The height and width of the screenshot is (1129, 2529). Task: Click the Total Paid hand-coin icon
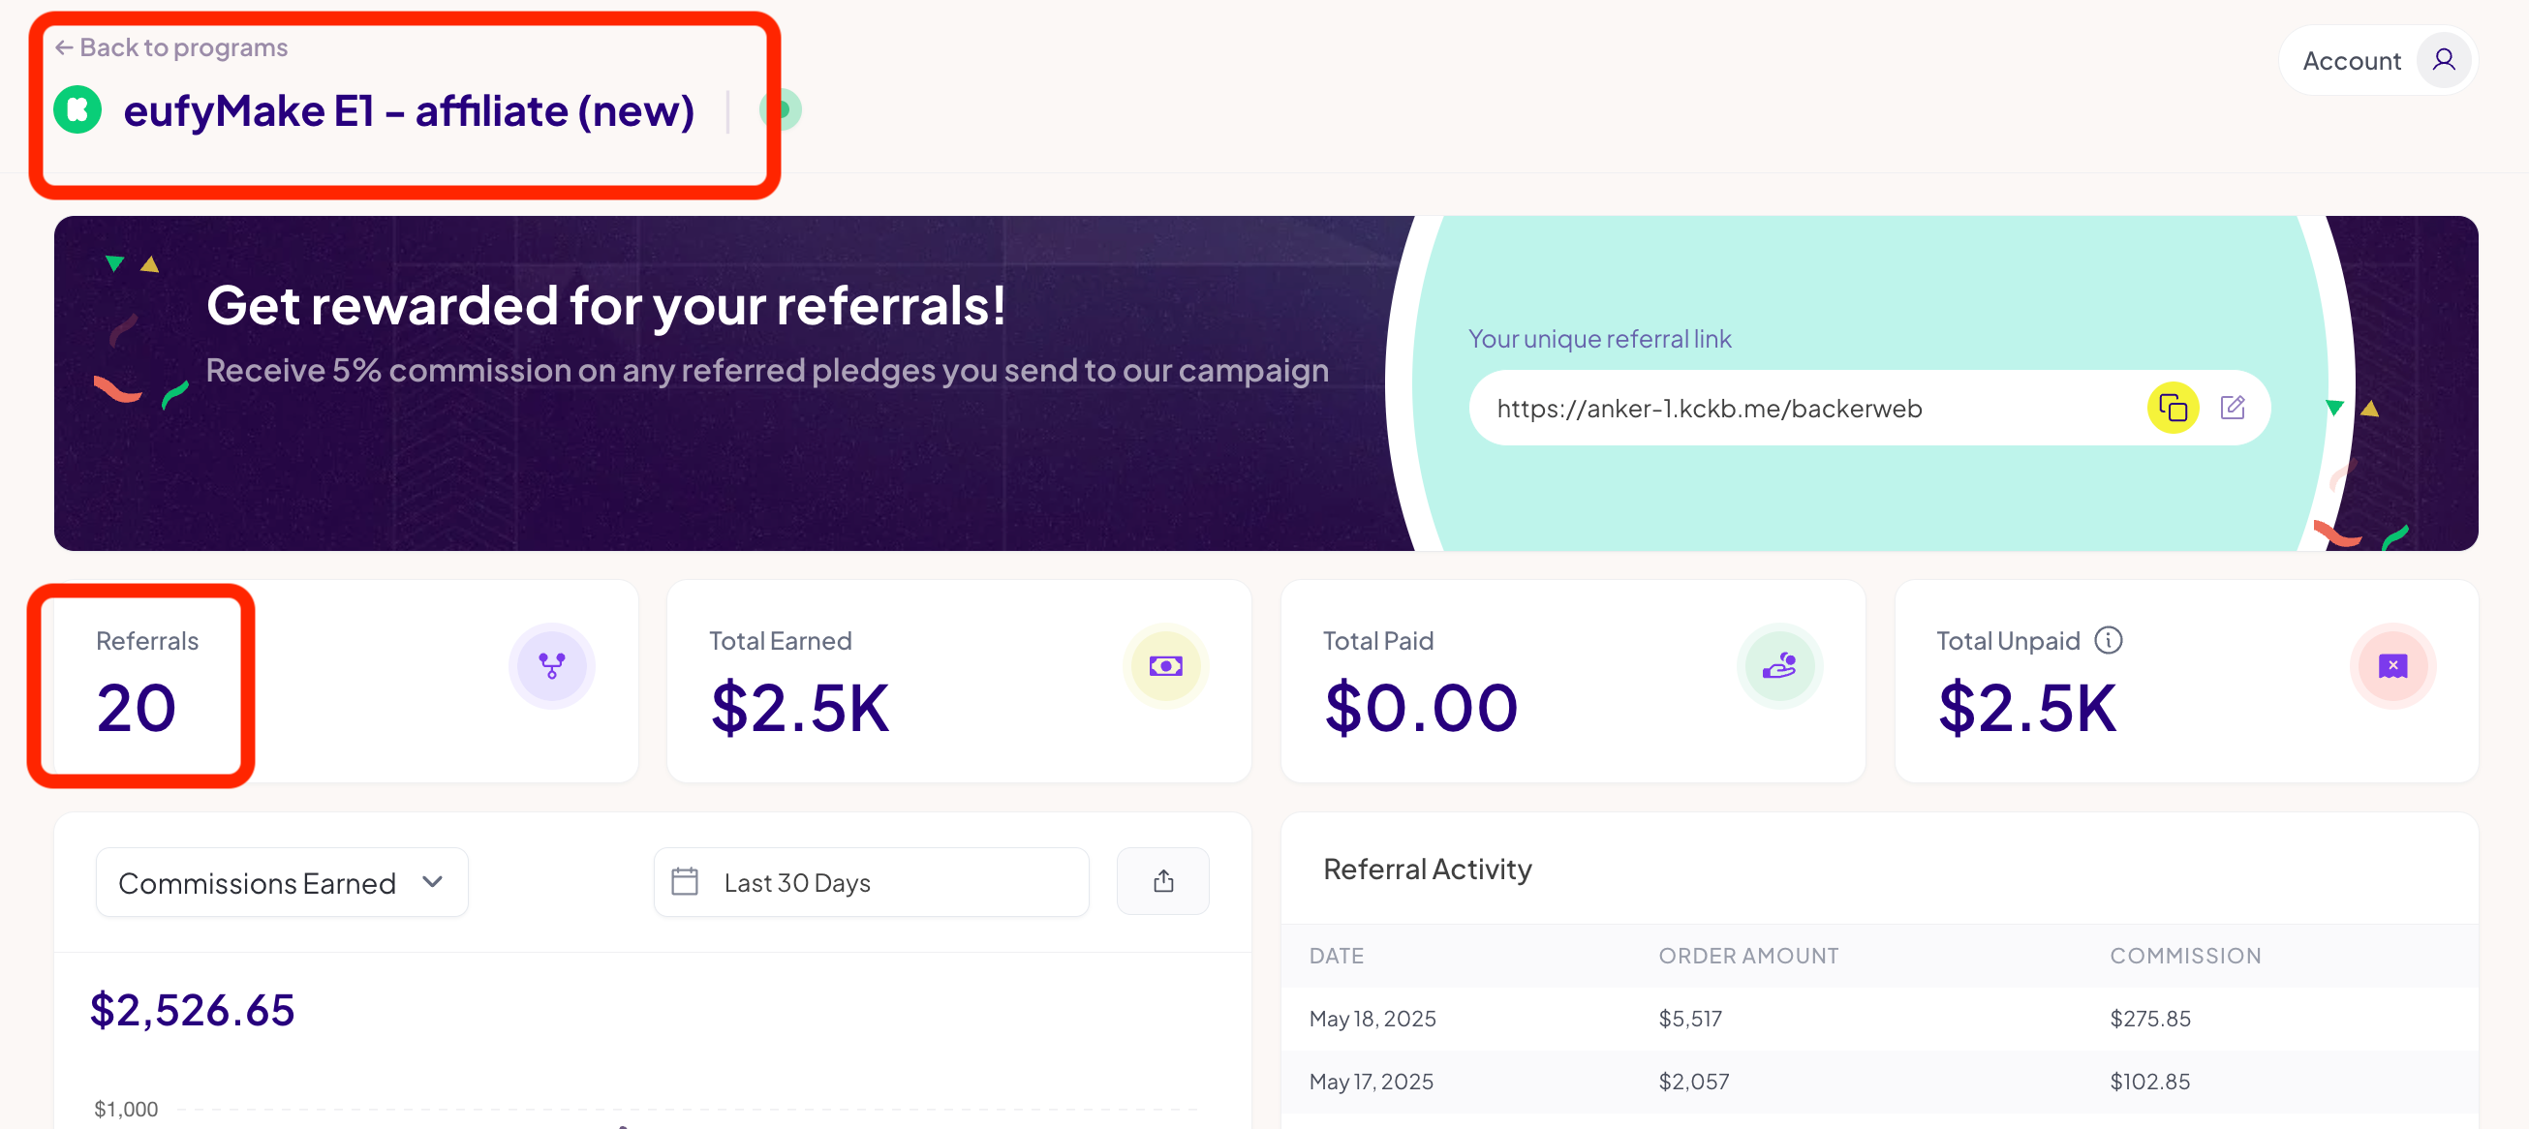(x=1779, y=665)
